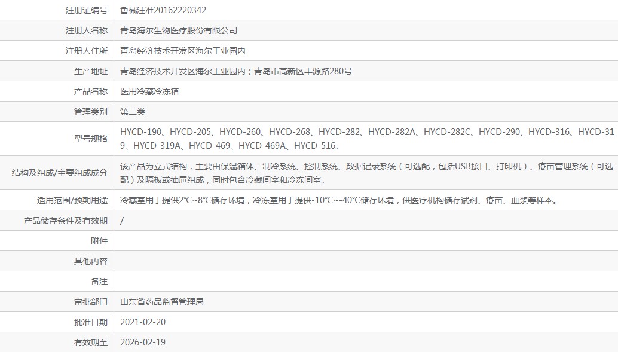Click the 批准日期 label
The height and width of the screenshot is (352, 618).
click(91, 323)
